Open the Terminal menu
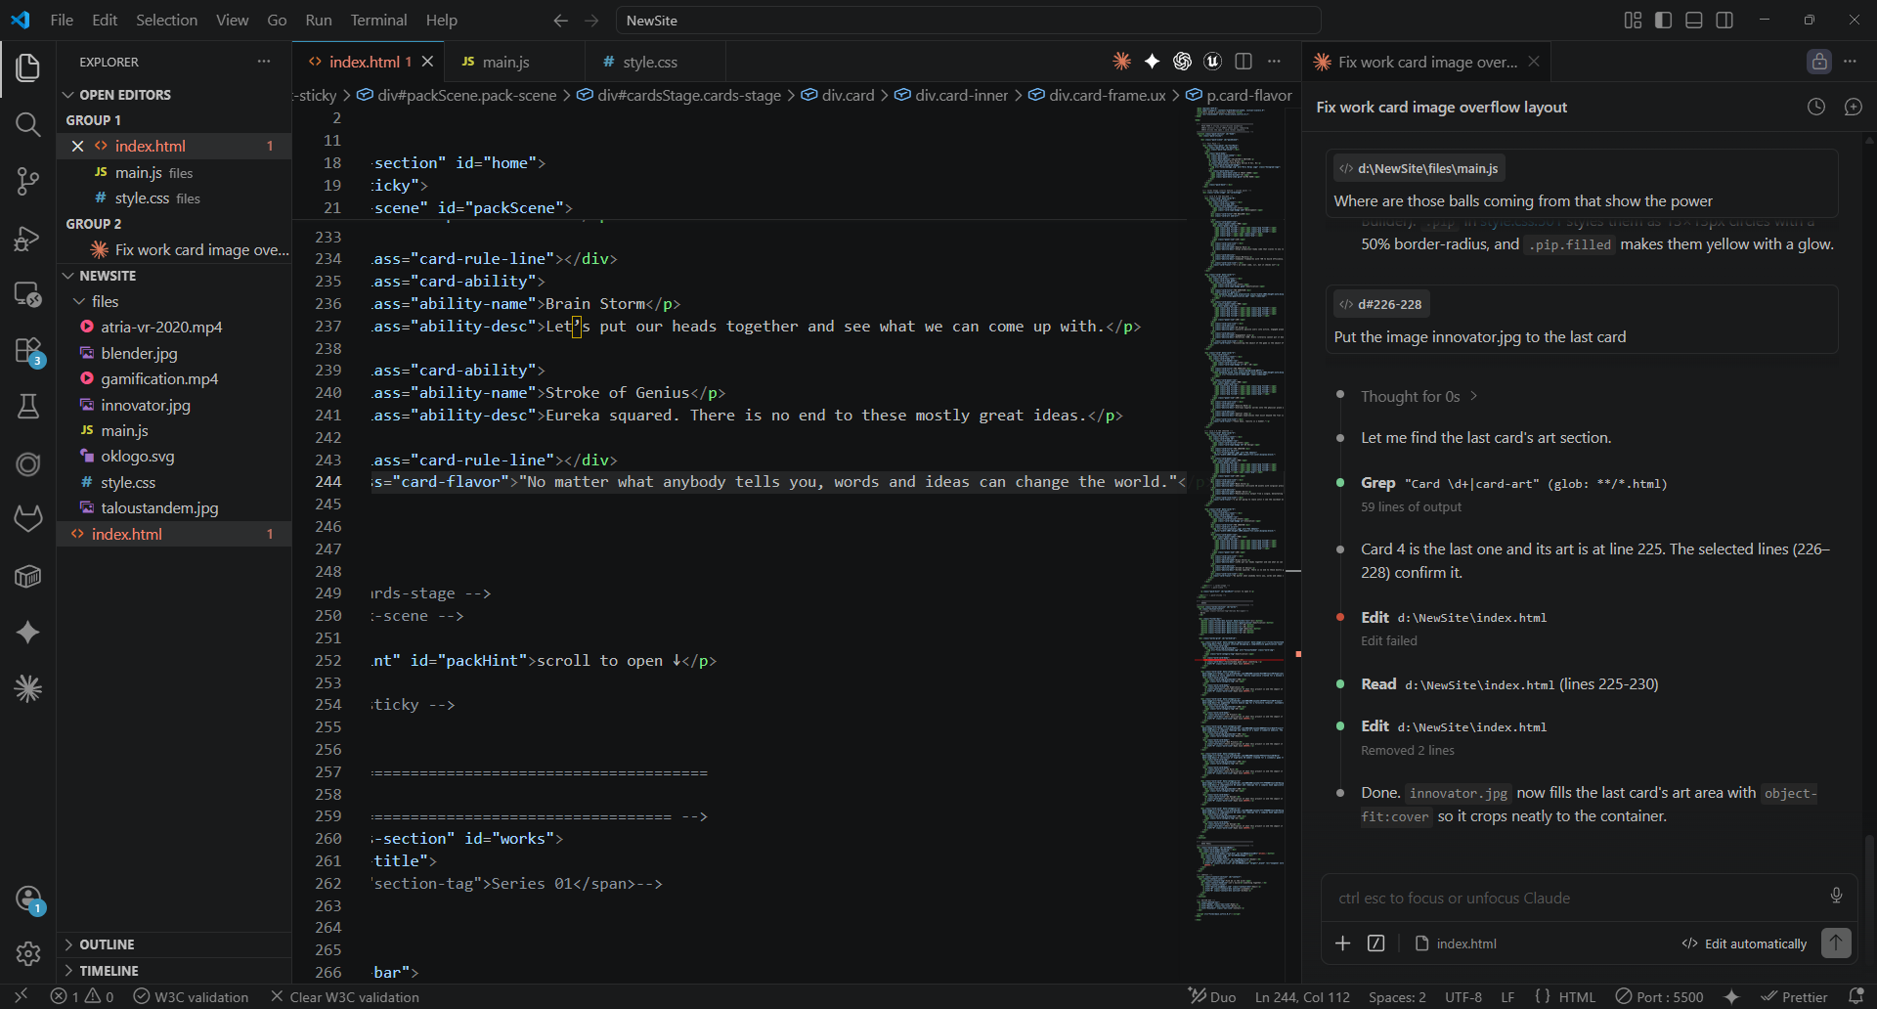 click(378, 21)
